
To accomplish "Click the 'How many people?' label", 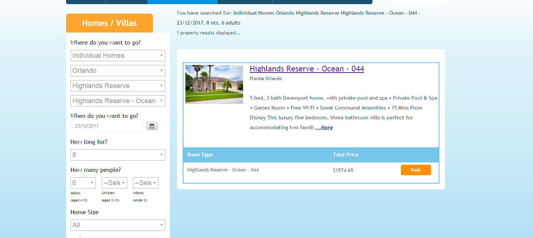I will pos(96,170).
